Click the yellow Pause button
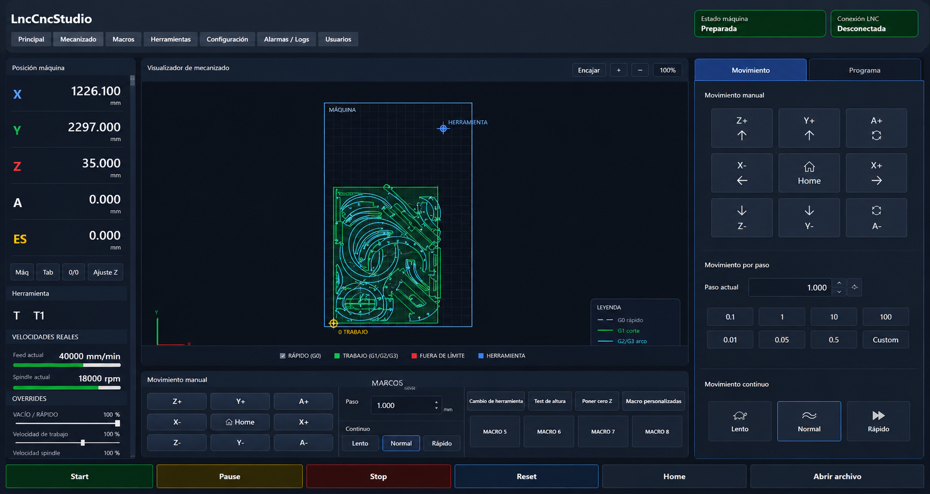930x494 pixels. coord(230,476)
